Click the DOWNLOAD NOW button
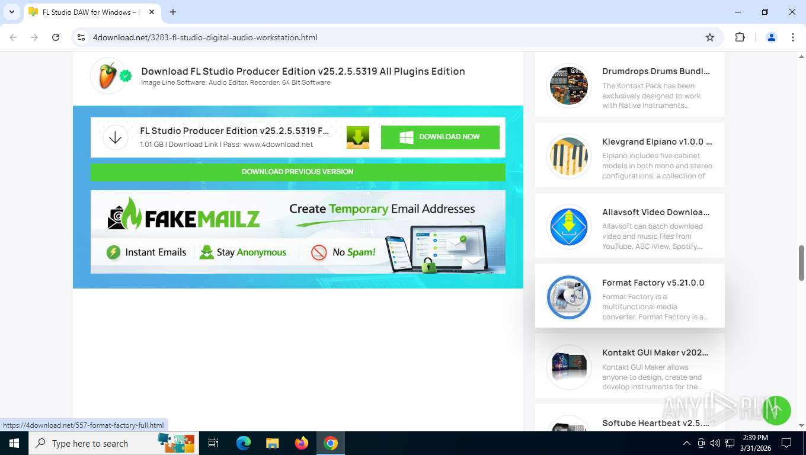 coord(440,137)
